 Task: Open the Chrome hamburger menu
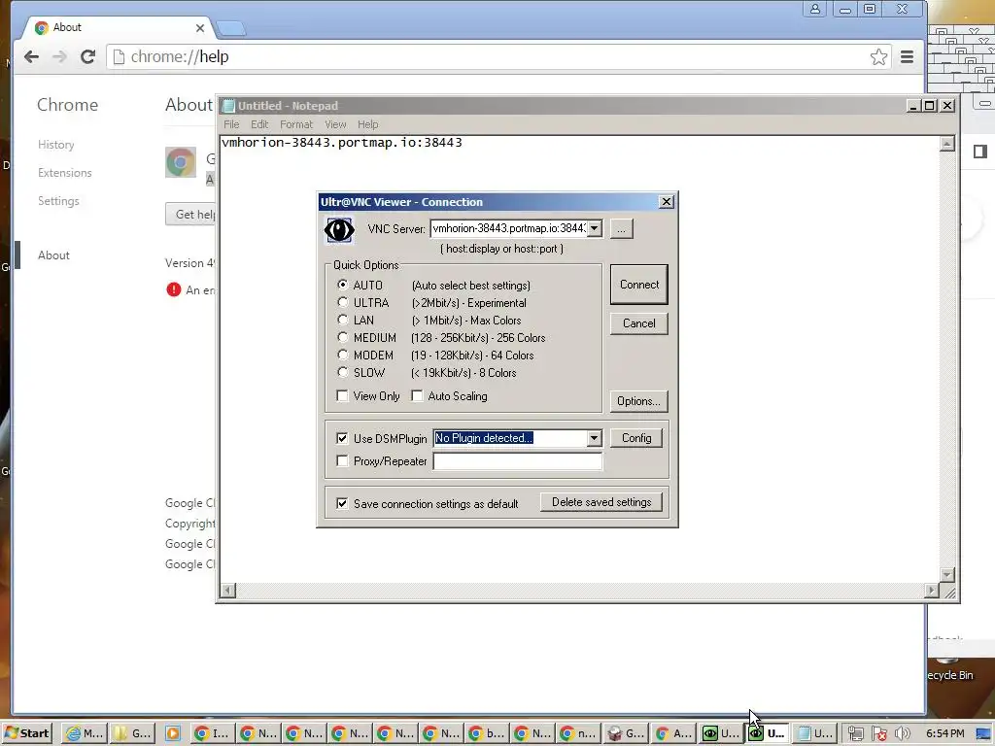pos(907,57)
